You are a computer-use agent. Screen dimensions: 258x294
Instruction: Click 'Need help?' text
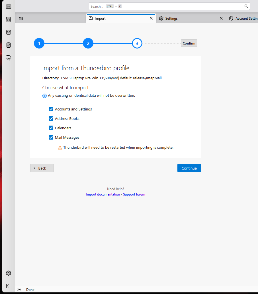tap(115, 189)
